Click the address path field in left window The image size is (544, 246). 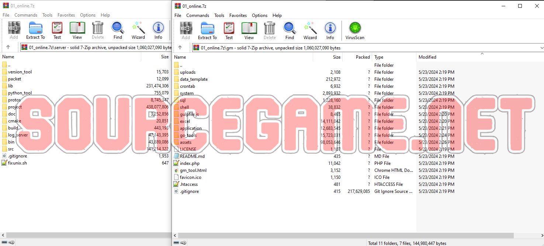pyautogui.click(x=96, y=47)
